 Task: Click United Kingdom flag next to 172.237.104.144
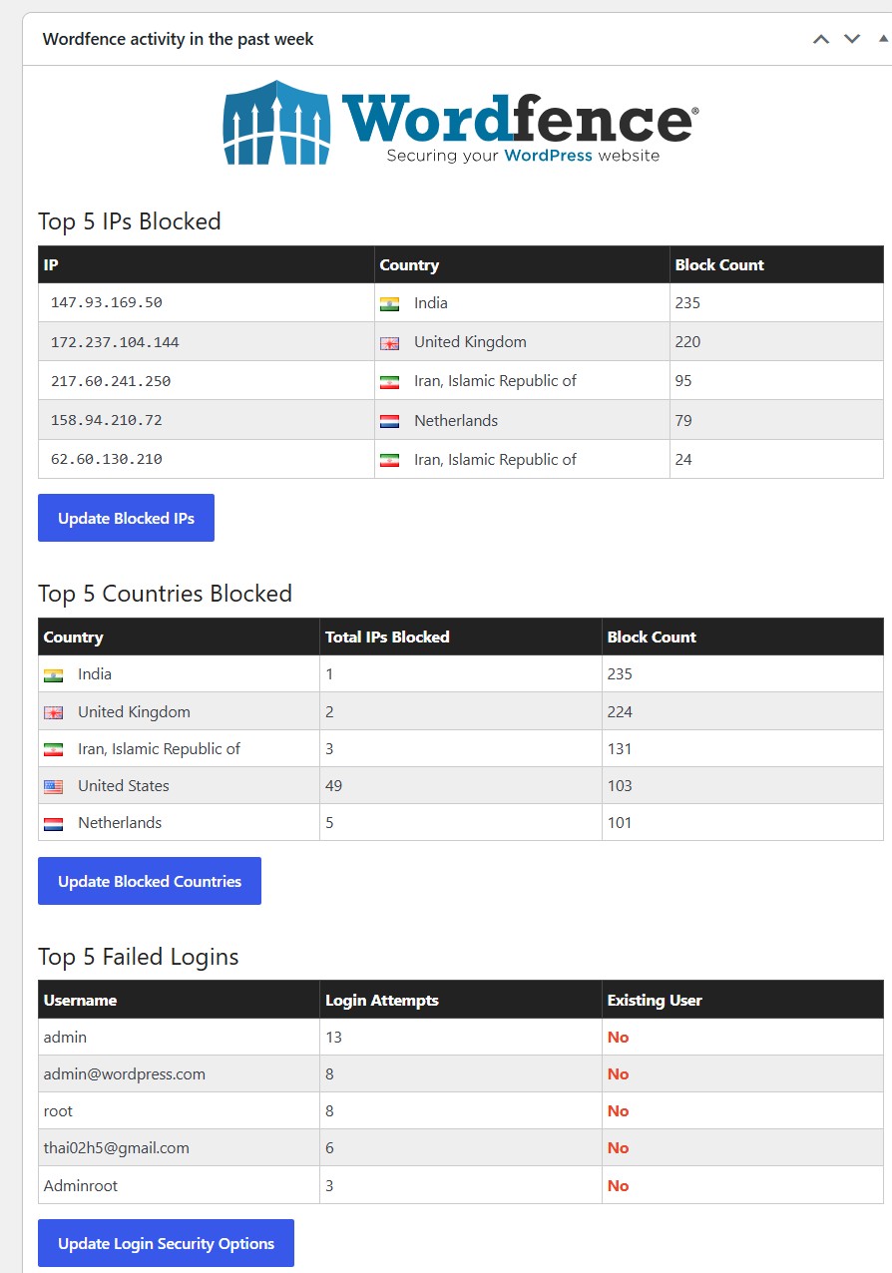pos(389,343)
